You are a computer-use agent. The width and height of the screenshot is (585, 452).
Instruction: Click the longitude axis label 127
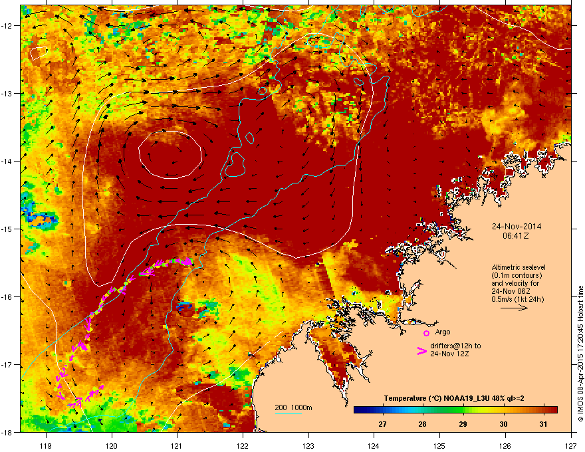570,445
